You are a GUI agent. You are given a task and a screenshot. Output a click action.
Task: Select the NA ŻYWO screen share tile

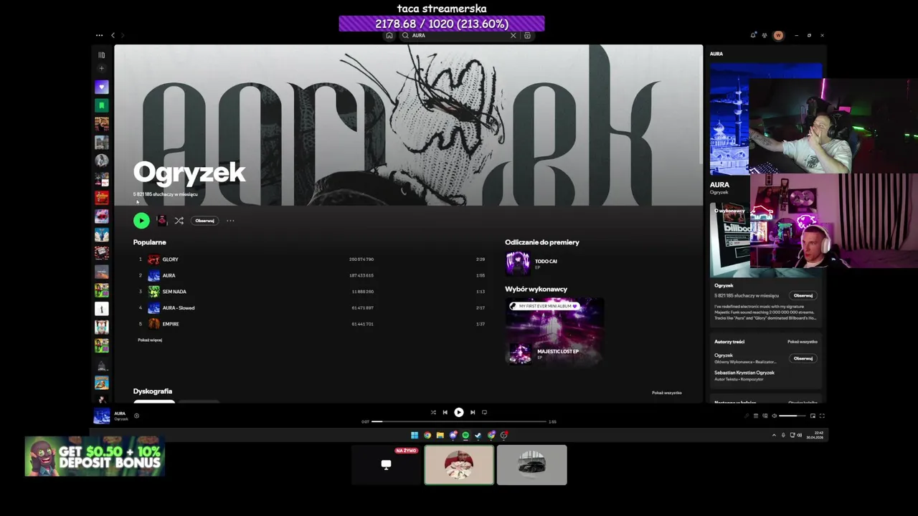coord(387,464)
